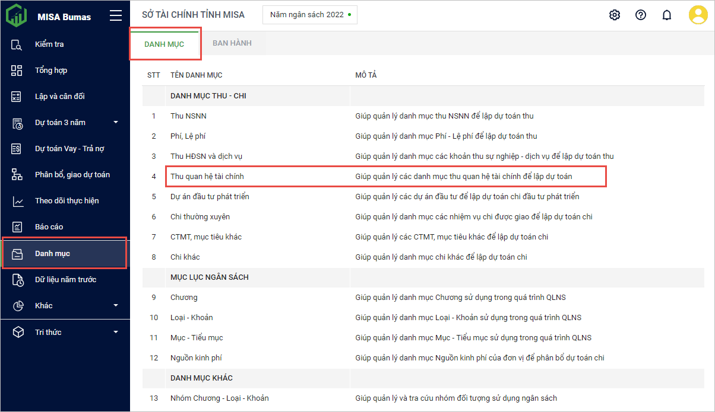Open Phân bổ, giao dự toán menu item
This screenshot has height=412, width=715.
(x=72, y=175)
